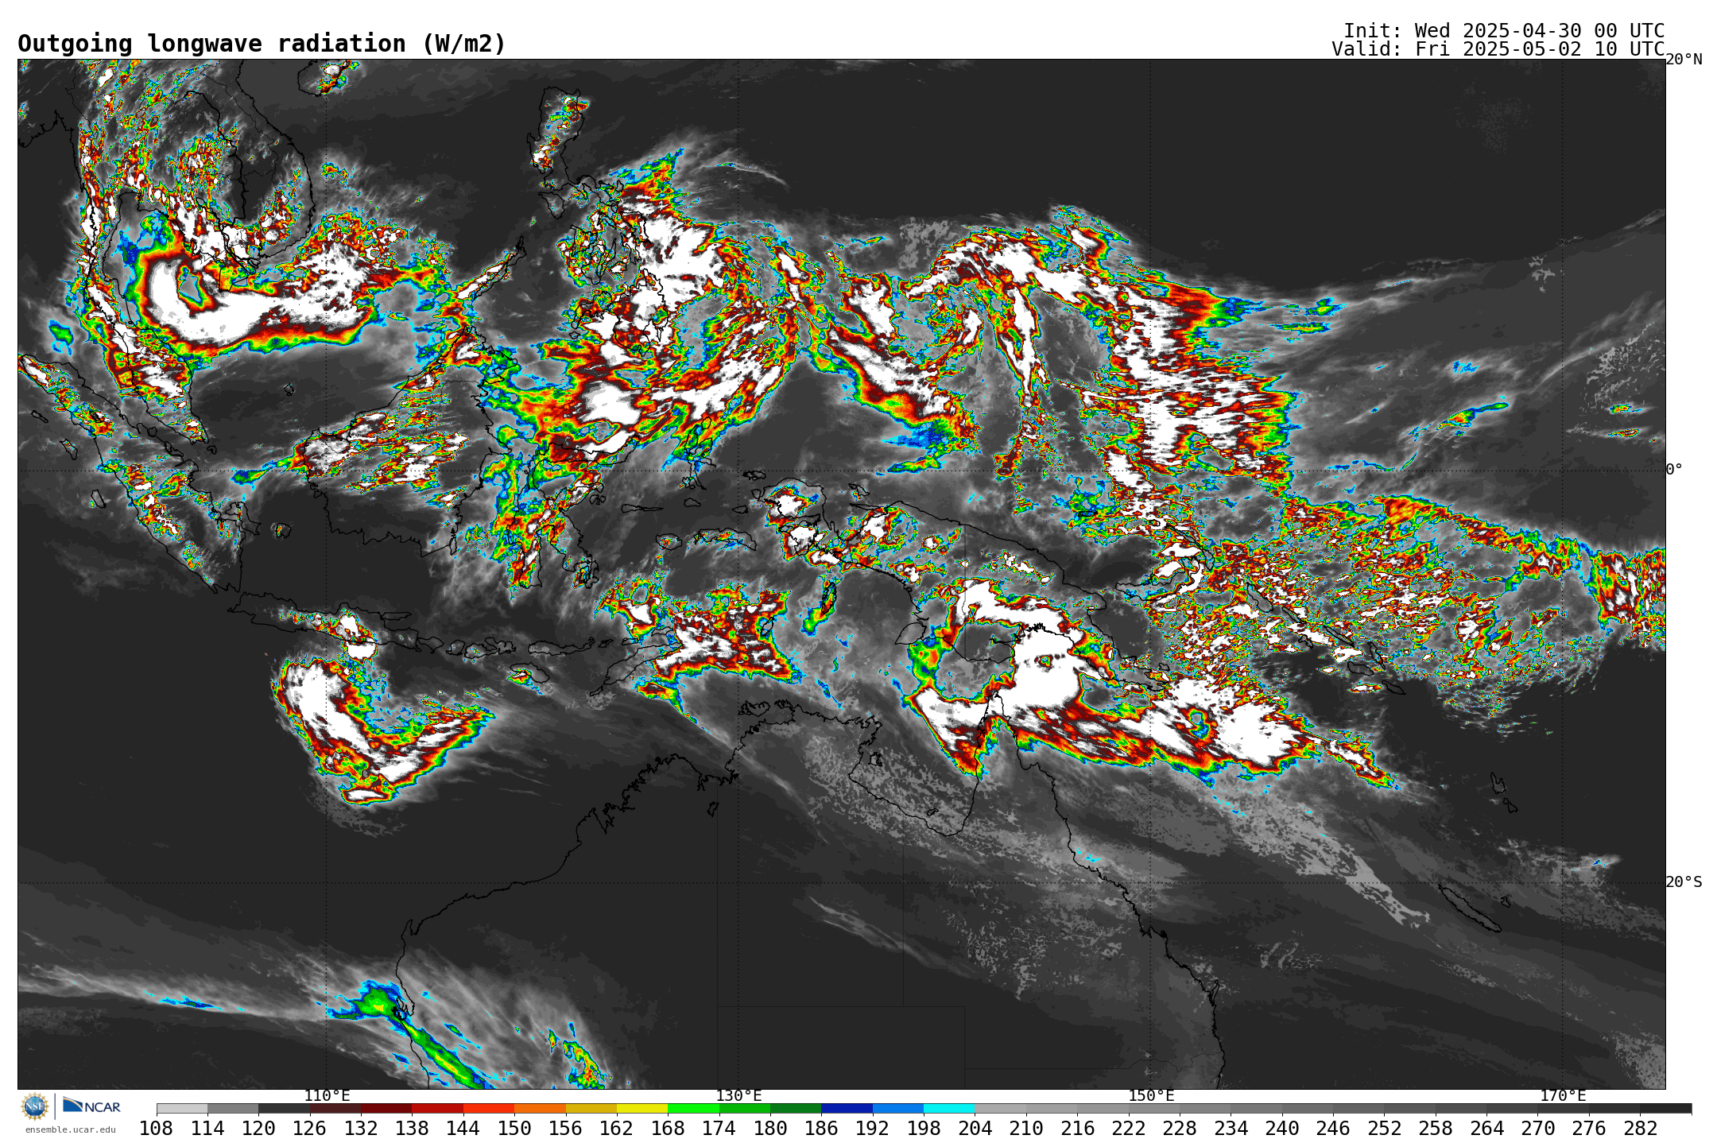Click the colorbar tick label 192
Viewport: 1717px width, 1139px height.
872,1129
